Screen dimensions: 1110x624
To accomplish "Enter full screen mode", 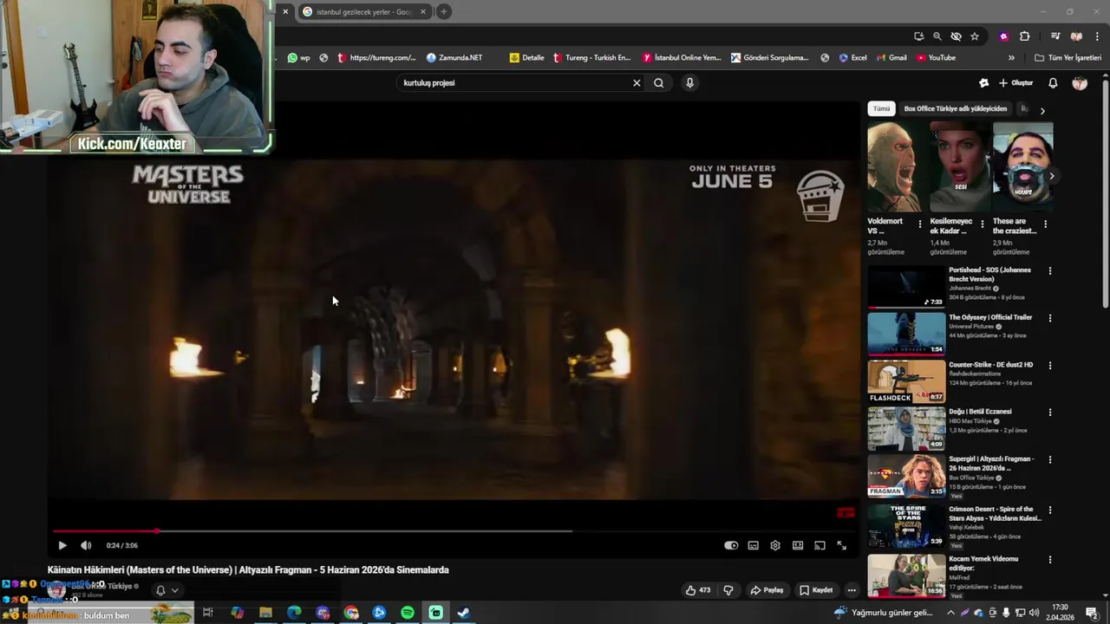I will 841,545.
